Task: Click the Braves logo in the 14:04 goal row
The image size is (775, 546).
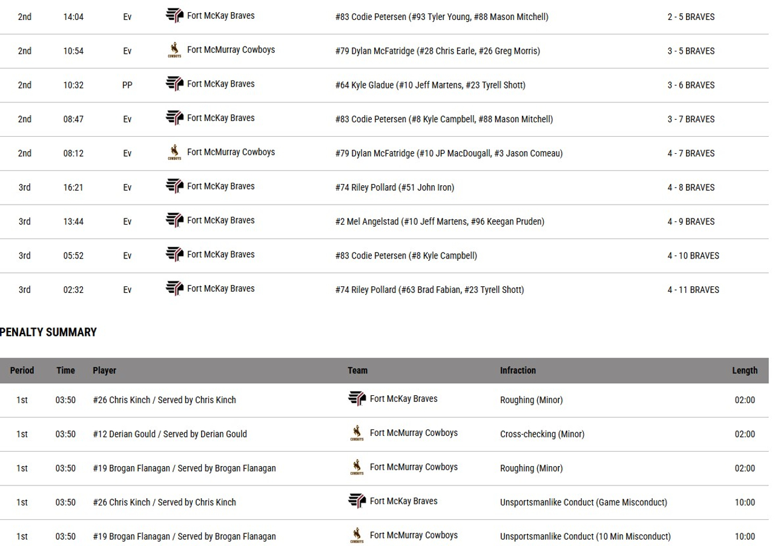Action: (174, 16)
